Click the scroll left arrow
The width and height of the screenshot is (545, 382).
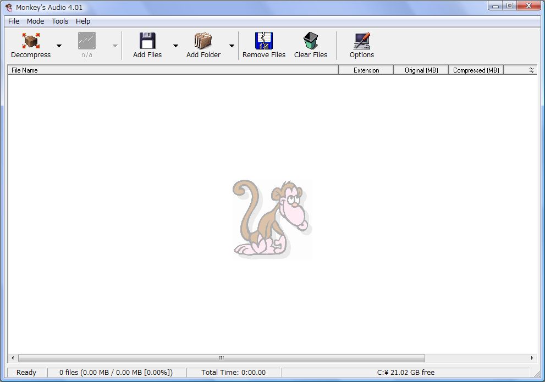[x=13, y=358]
